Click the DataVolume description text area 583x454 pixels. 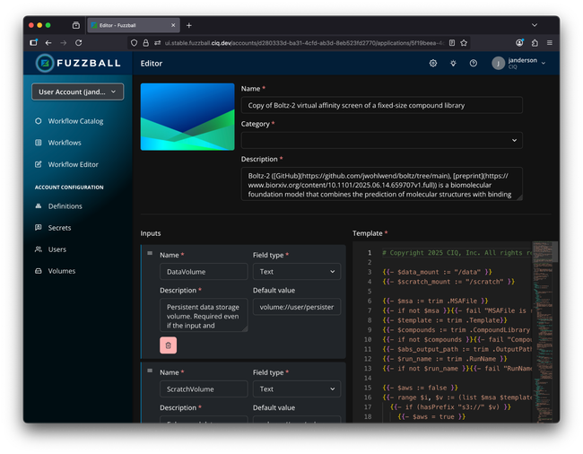204,315
